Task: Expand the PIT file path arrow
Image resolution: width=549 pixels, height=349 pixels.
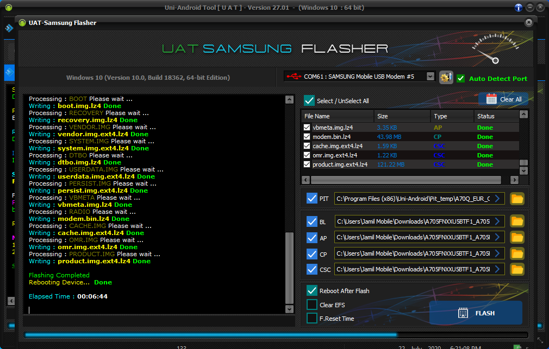Action: click(497, 199)
